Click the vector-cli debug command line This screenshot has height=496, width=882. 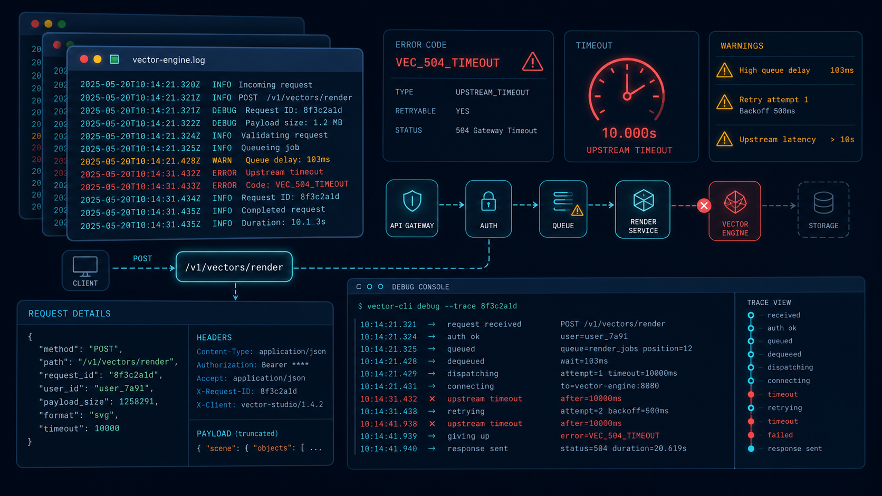(437, 306)
